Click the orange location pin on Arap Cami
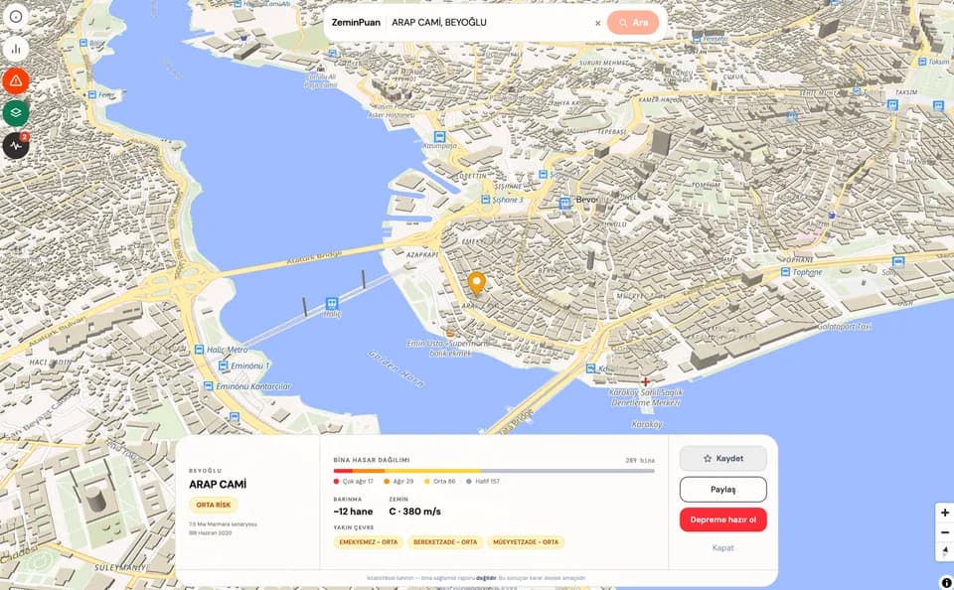Screen dimensions: 954x590 click(x=476, y=283)
